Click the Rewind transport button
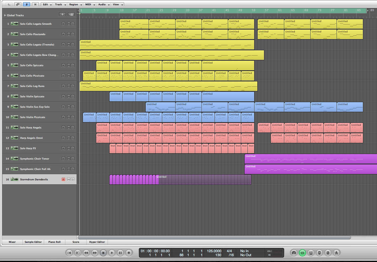Screen dimensions: 377x262 86,253
